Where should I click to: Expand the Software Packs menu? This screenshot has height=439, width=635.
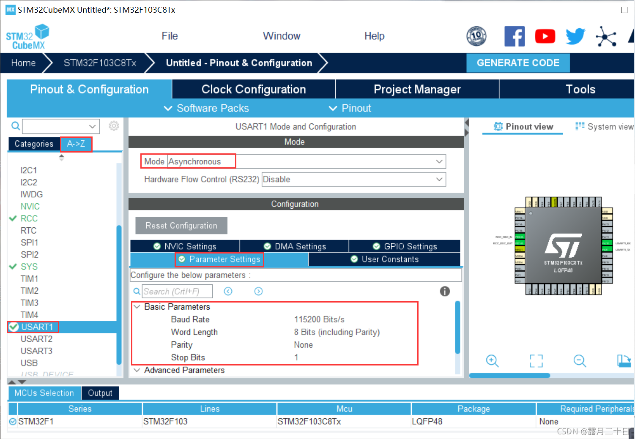206,108
